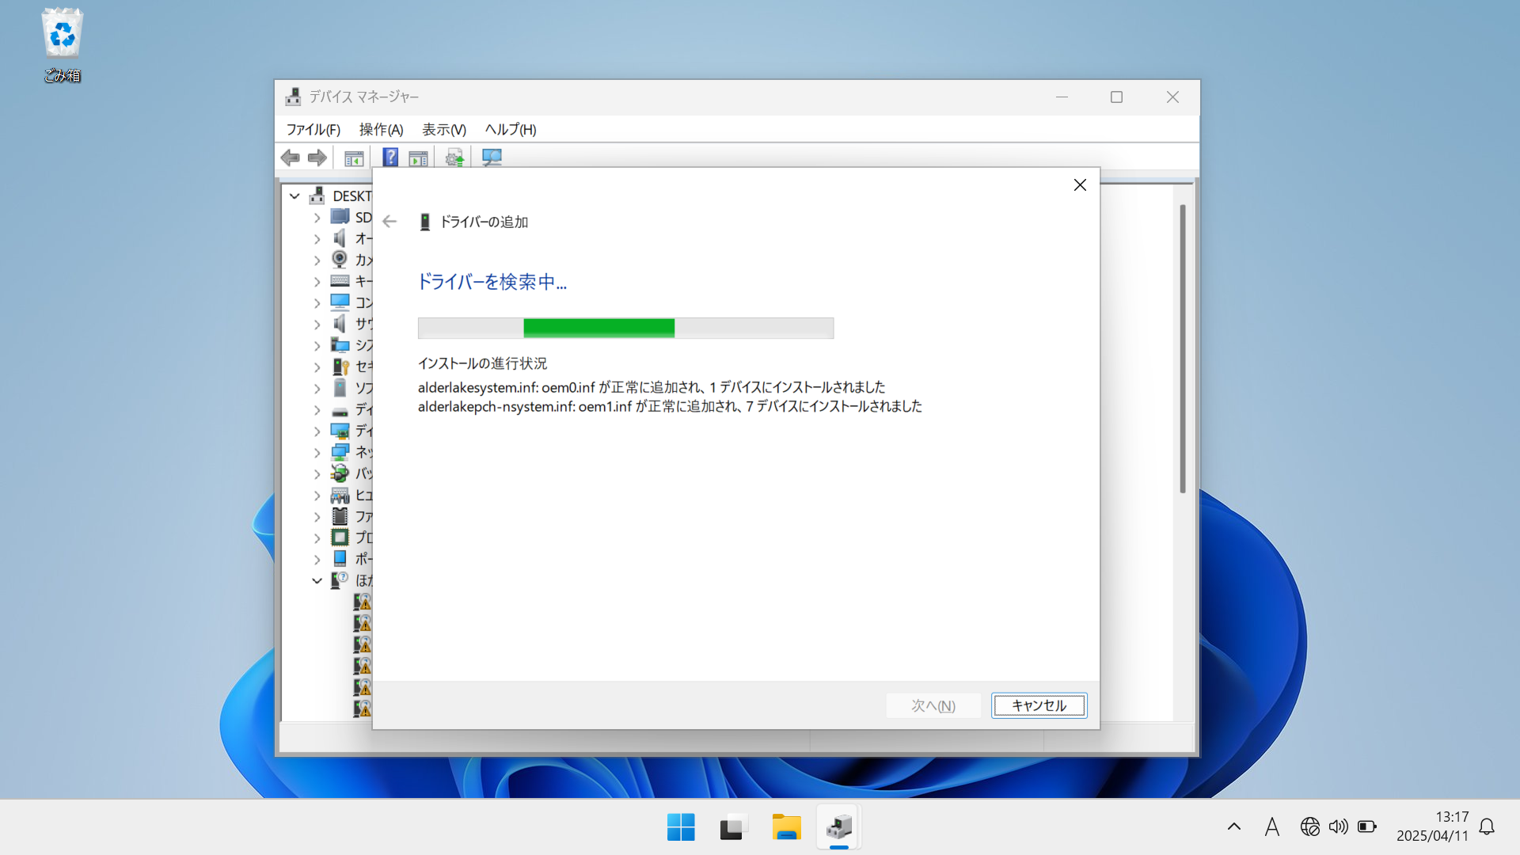Open the 操作(A) menu
Viewport: 1520px width, 855px height.
381,129
